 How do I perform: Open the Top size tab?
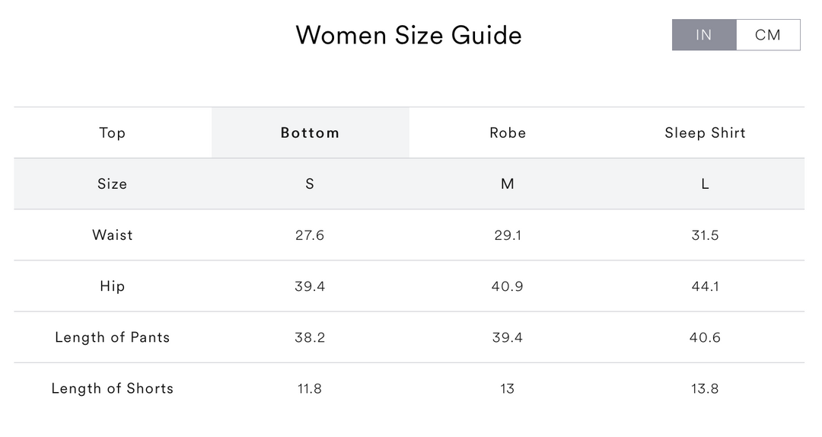112,132
